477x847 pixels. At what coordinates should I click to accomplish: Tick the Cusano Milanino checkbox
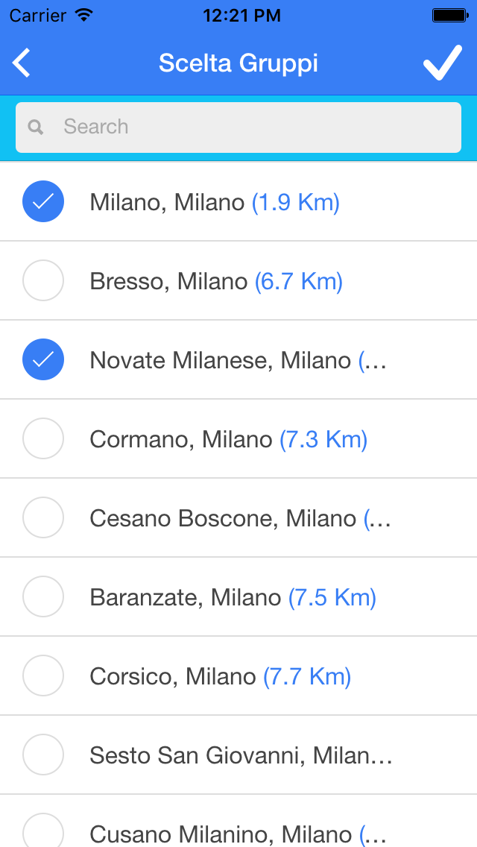coord(43,831)
